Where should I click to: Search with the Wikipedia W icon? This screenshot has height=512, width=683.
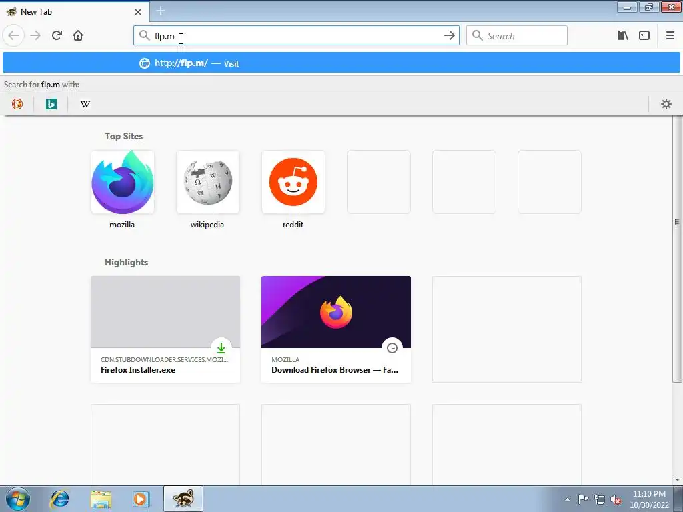coord(85,104)
